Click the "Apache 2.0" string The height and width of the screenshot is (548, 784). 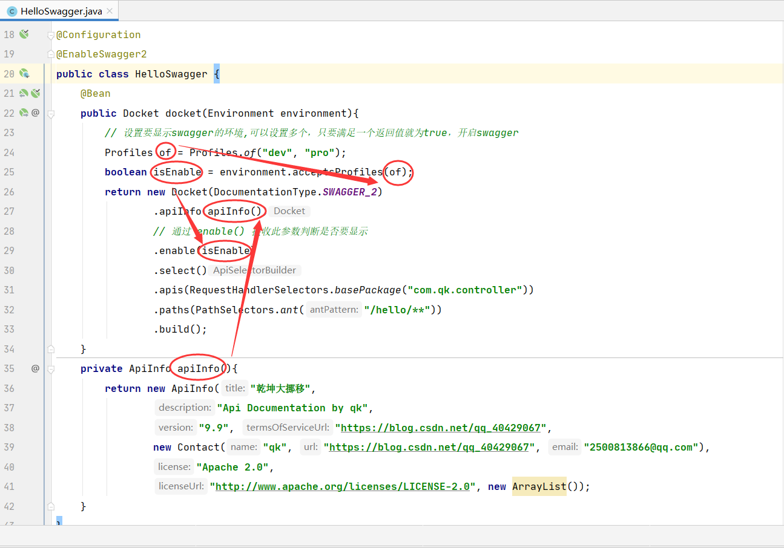coord(232,467)
